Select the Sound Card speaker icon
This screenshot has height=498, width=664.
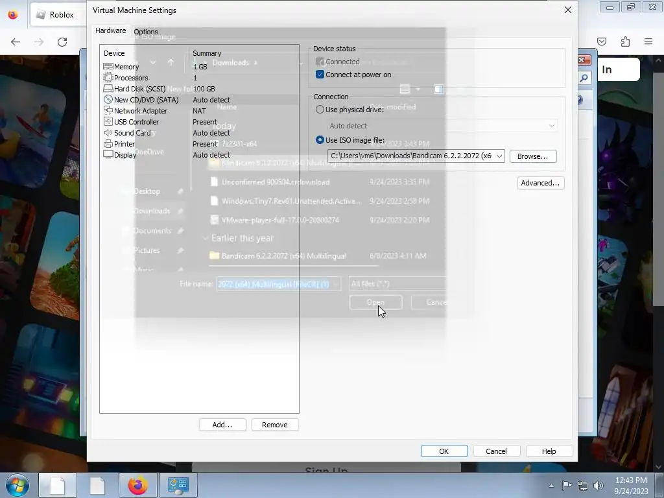click(108, 132)
